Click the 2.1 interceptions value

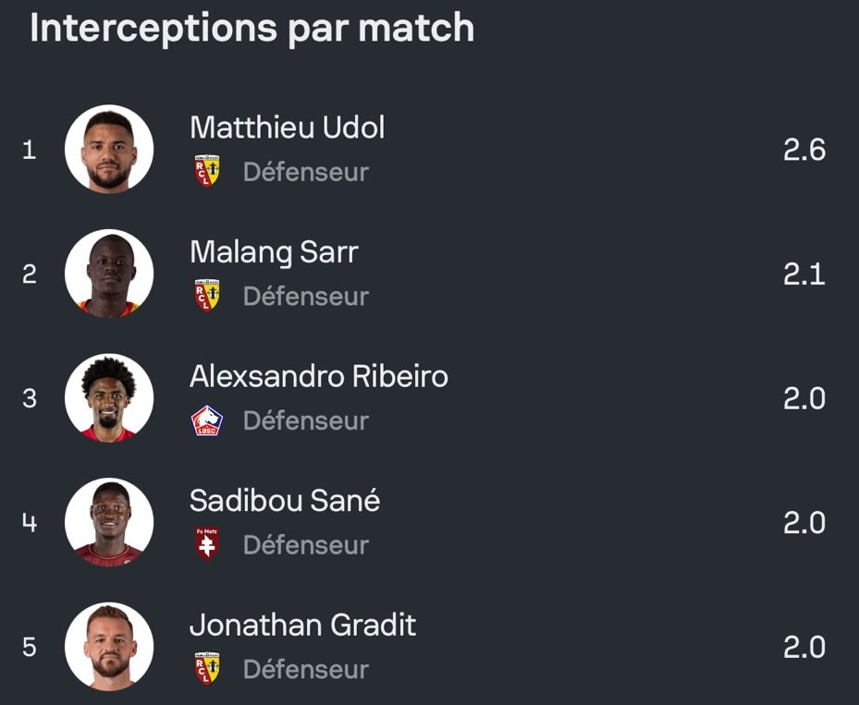(804, 274)
